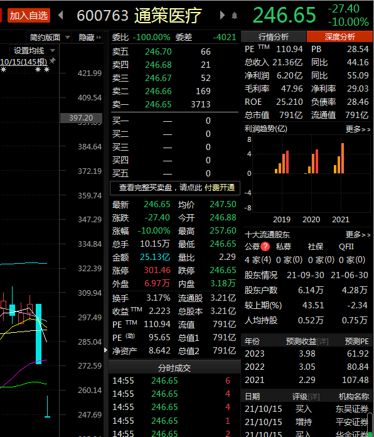Click 股东户数 6.14万 value
Viewport: 374px width, 437px height.
pyautogui.click(x=311, y=290)
